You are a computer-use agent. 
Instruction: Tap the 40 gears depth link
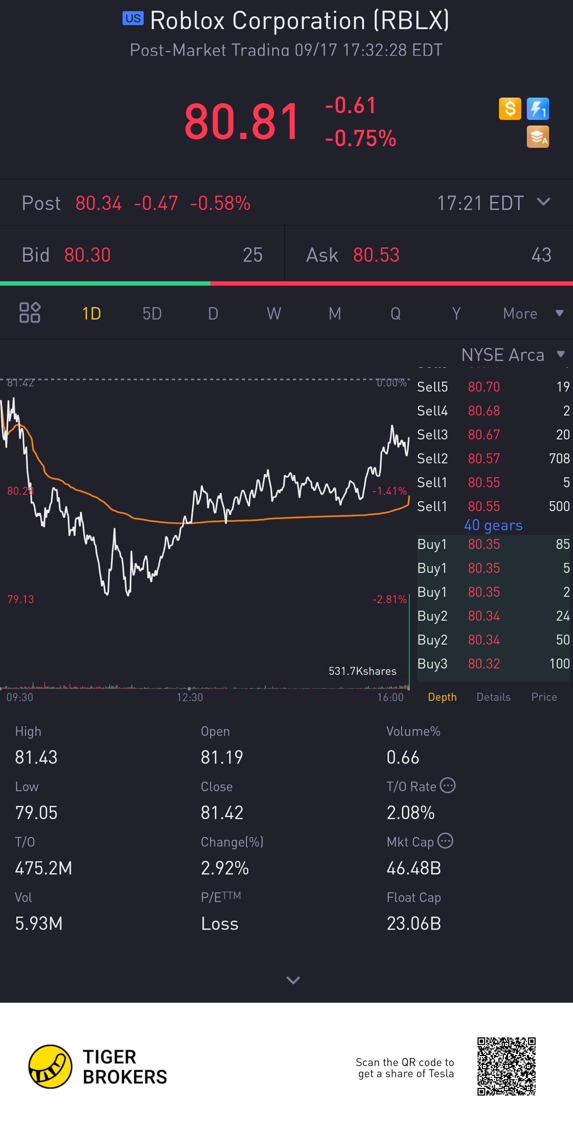coord(493,525)
